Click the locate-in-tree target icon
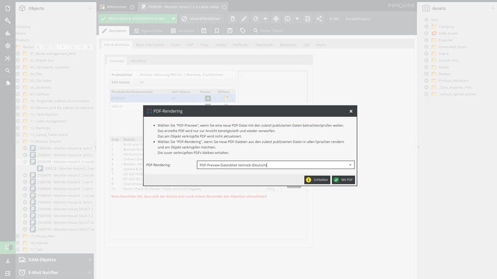Screen dimensions: 497x279 pos(276,19)
